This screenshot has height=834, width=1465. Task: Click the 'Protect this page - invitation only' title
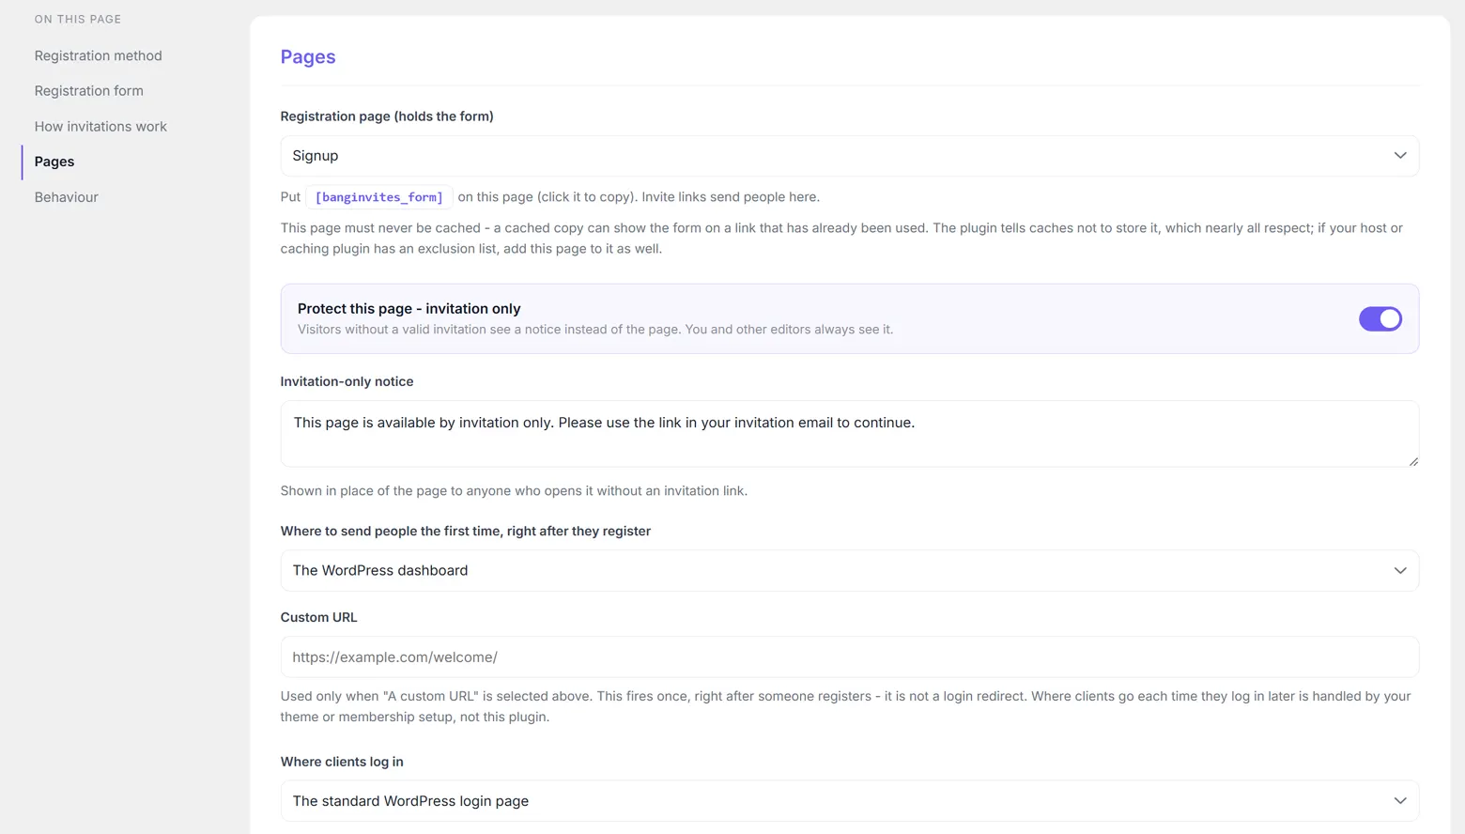[x=409, y=308]
